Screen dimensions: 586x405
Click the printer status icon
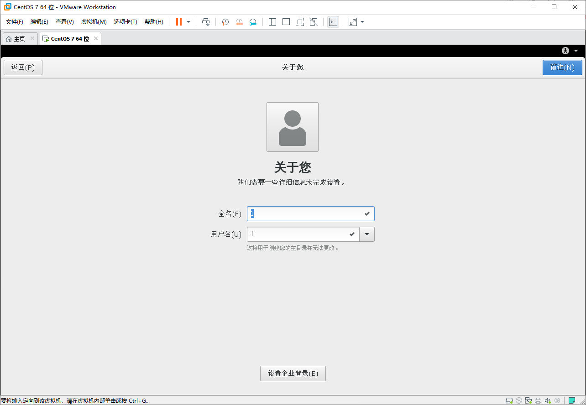point(538,400)
